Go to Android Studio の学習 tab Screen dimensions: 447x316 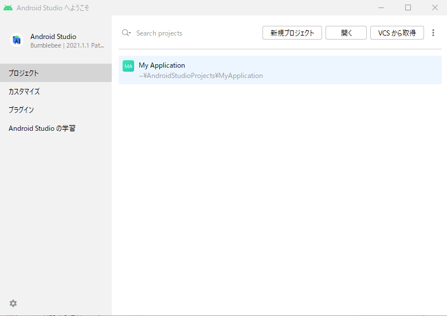click(x=56, y=128)
